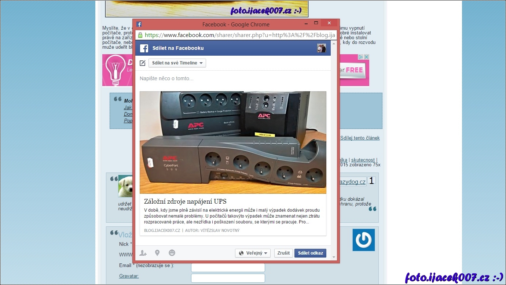Follow the 'skutecnost' tag link

pyautogui.click(x=363, y=160)
